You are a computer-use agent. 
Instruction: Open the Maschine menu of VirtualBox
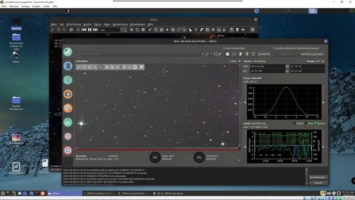tap(14, 6)
